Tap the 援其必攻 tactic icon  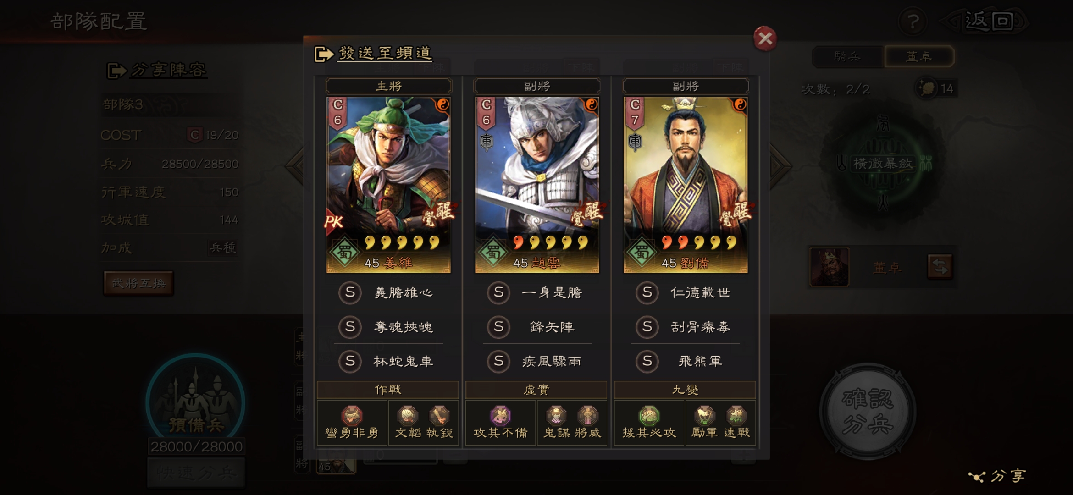tap(649, 416)
